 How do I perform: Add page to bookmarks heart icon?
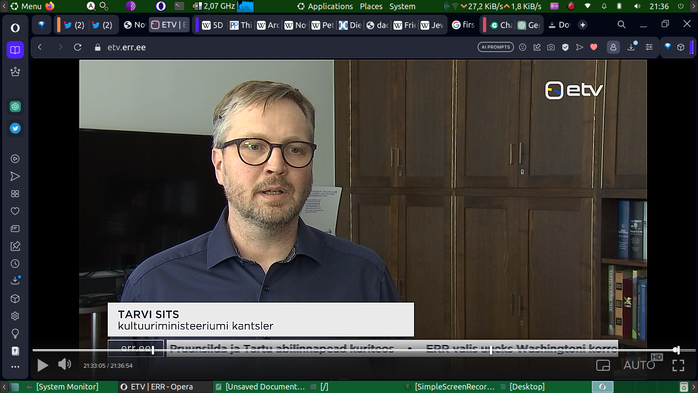point(594,47)
